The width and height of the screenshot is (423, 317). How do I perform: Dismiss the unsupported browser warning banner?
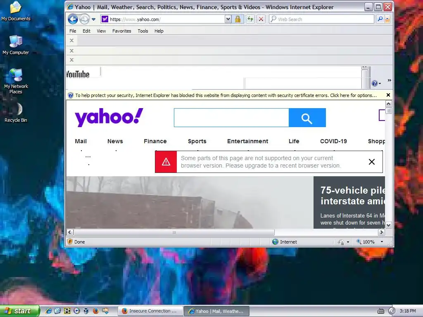coord(371,162)
